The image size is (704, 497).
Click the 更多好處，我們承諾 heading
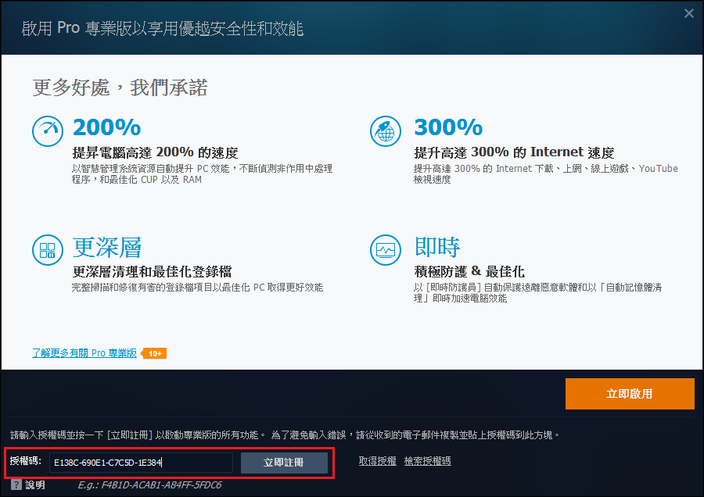[x=120, y=88]
